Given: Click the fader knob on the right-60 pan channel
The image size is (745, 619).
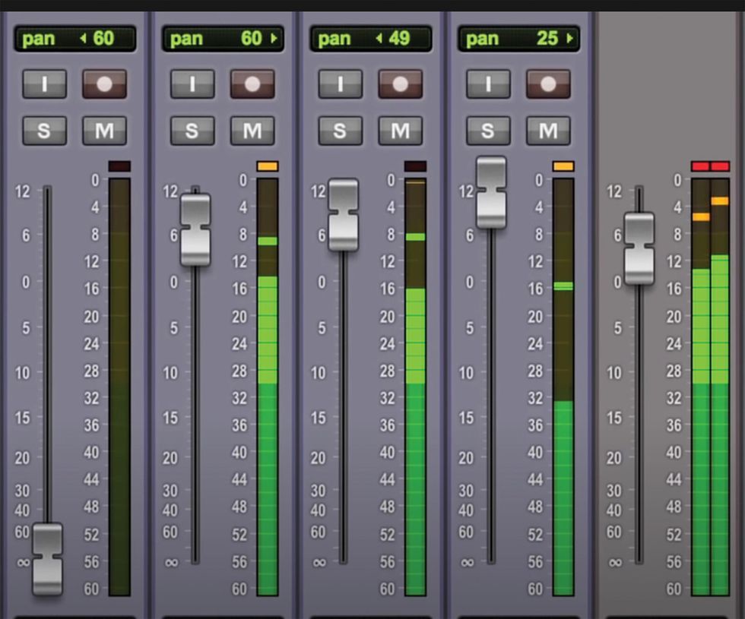Looking at the screenshot, I should tap(195, 229).
